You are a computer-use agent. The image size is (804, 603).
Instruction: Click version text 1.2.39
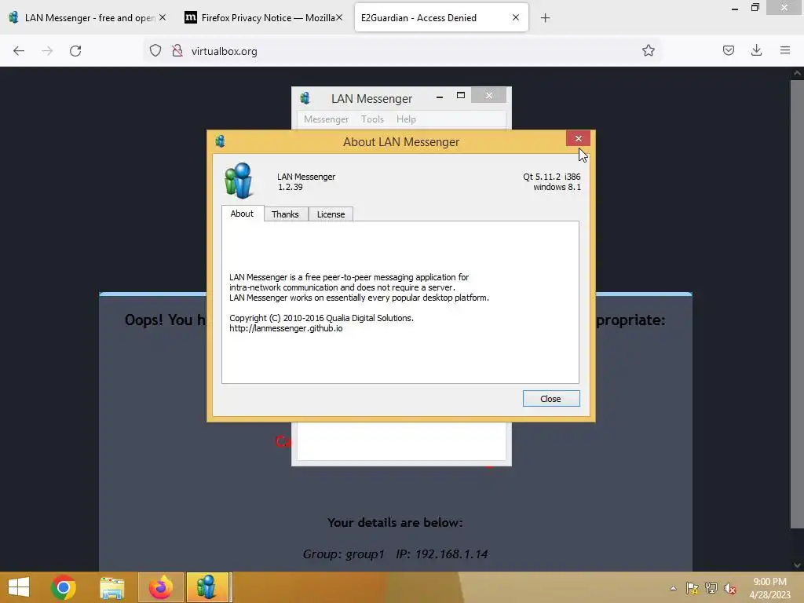(291, 187)
